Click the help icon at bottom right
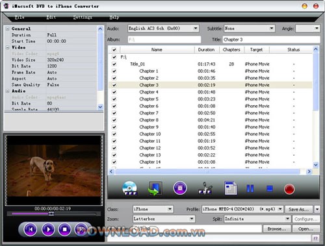Viewport: 325px width, 246px height. 315,238
